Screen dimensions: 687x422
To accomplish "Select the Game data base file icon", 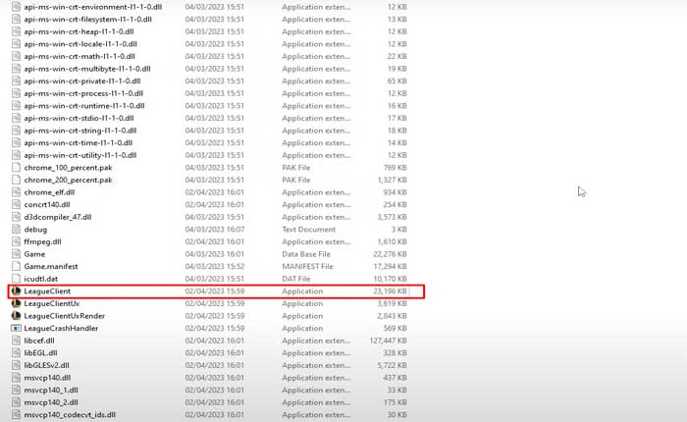I will [x=16, y=253].
